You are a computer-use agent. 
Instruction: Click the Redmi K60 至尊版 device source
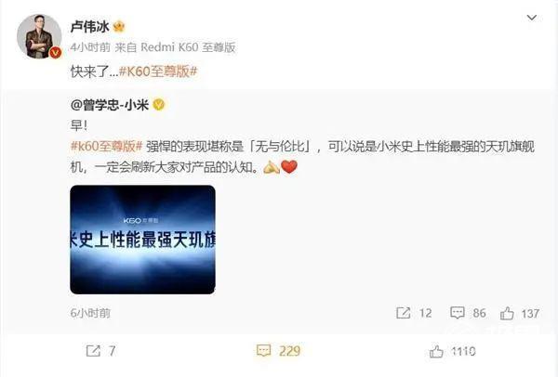point(188,47)
